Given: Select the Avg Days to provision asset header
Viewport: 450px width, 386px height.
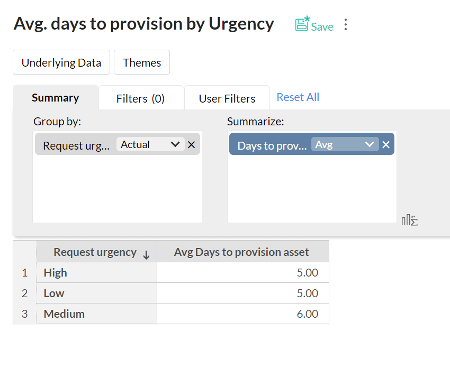Looking at the screenshot, I should [x=241, y=252].
